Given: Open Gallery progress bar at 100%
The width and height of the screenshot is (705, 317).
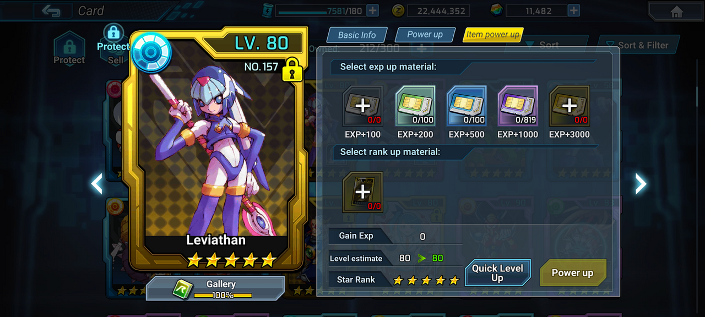Looking at the screenshot, I should pyautogui.click(x=215, y=288).
